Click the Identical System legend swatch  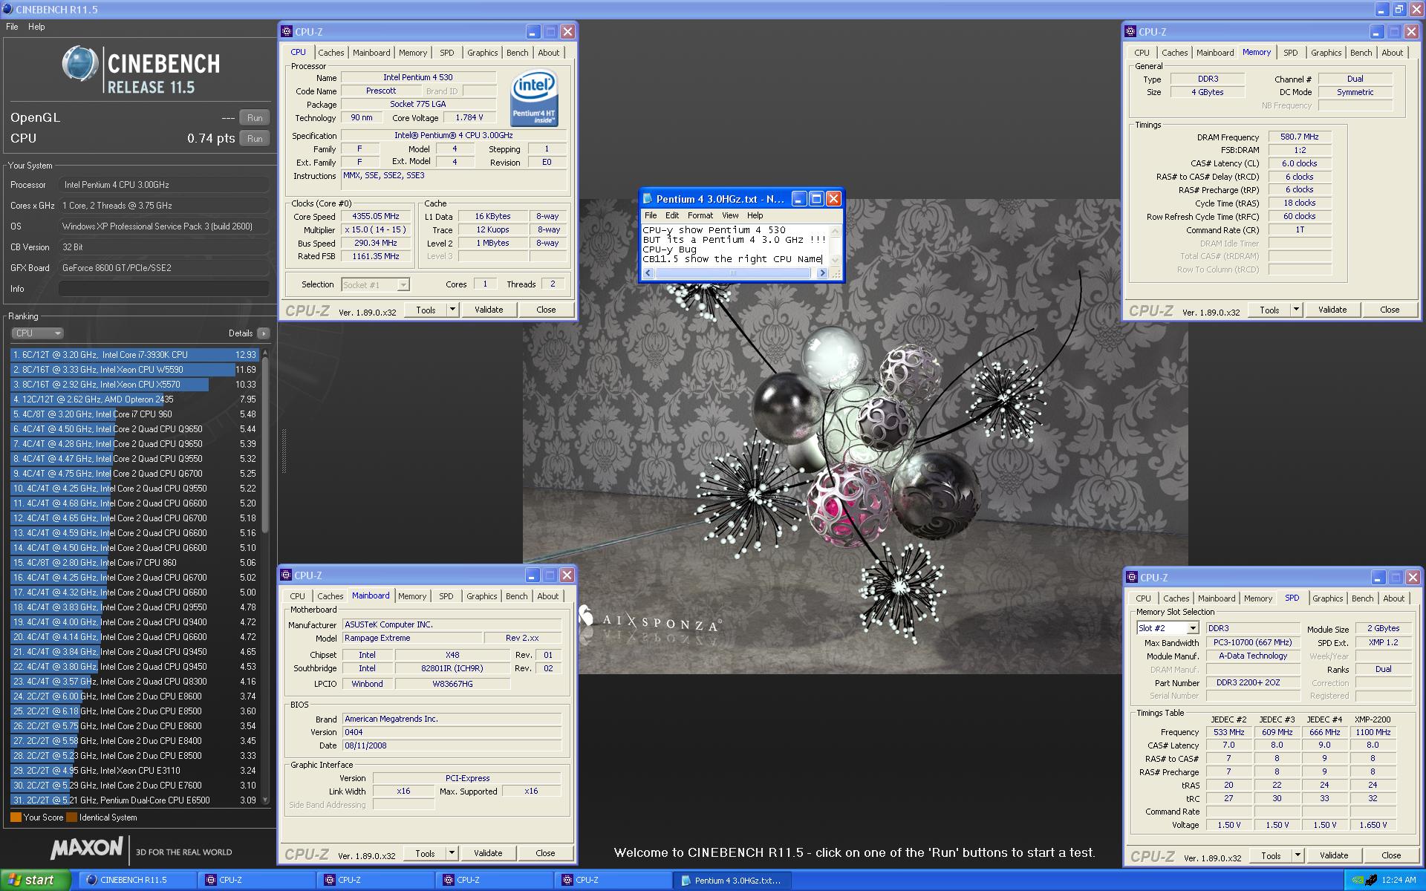click(71, 817)
